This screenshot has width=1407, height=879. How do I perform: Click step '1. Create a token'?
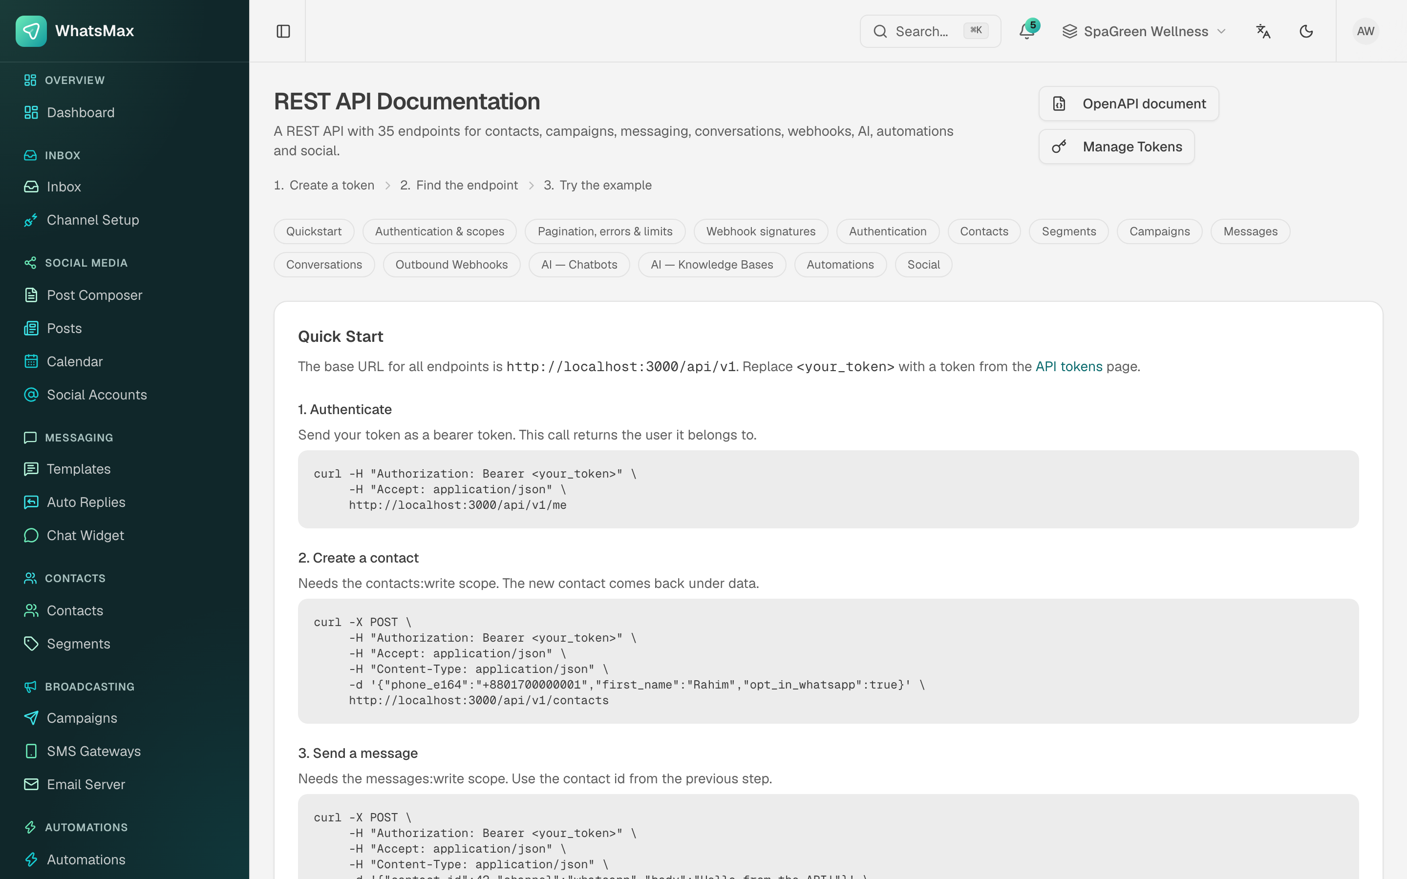coord(324,185)
